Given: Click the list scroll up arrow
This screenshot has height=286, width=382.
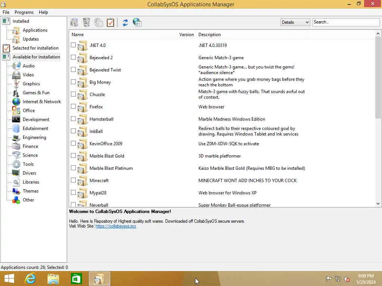Looking at the screenshot, I should 378,34.
